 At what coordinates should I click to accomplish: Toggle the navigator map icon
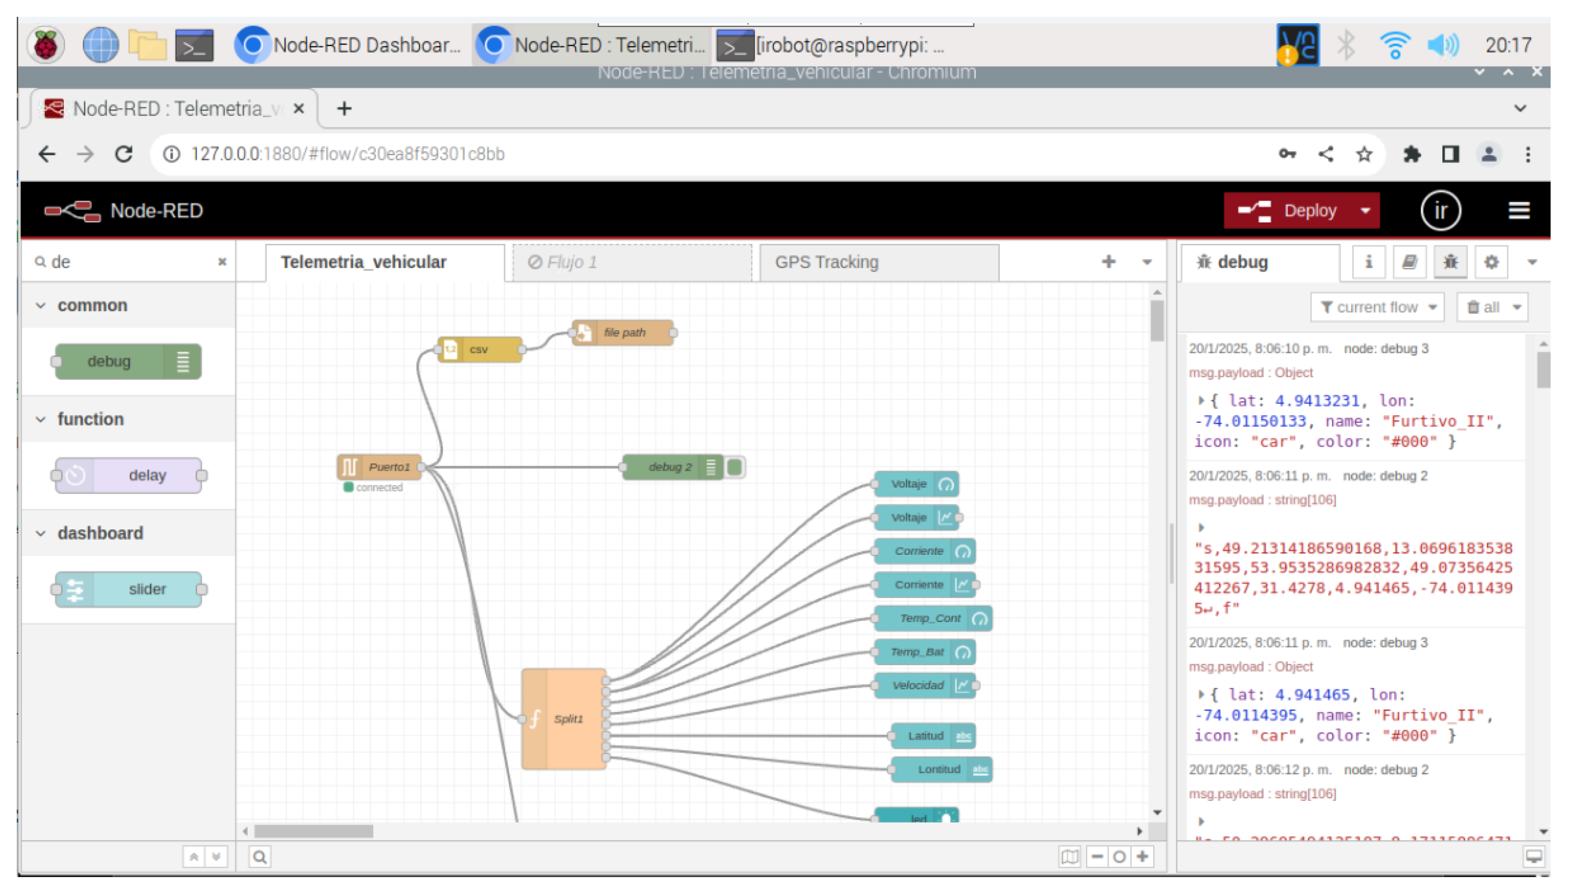click(x=1069, y=857)
